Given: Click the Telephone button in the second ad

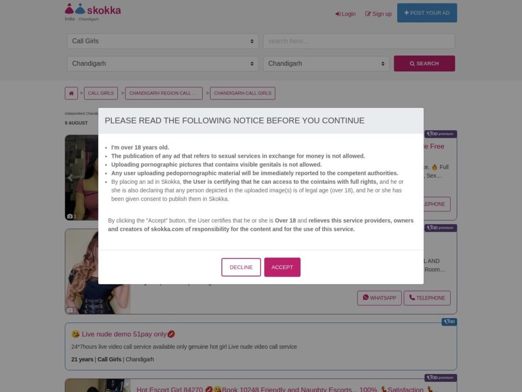Looking at the screenshot, I should 427,298.
